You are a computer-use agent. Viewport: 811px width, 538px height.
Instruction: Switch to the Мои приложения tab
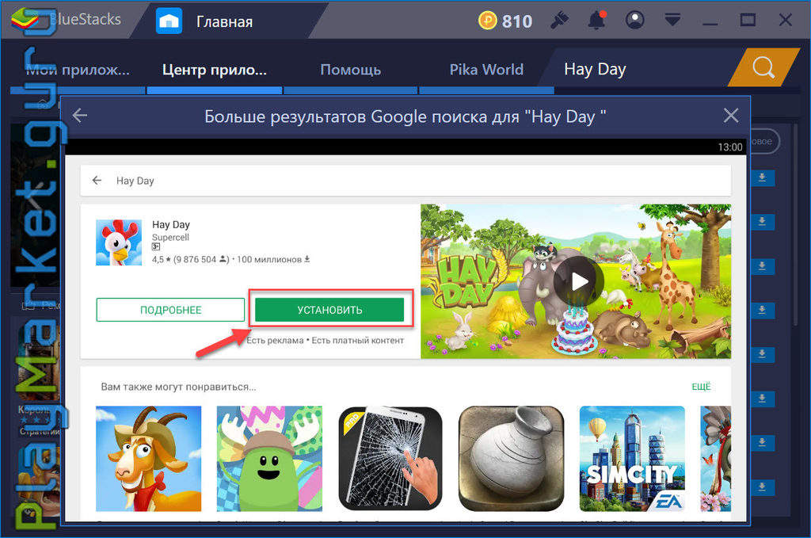(78, 69)
